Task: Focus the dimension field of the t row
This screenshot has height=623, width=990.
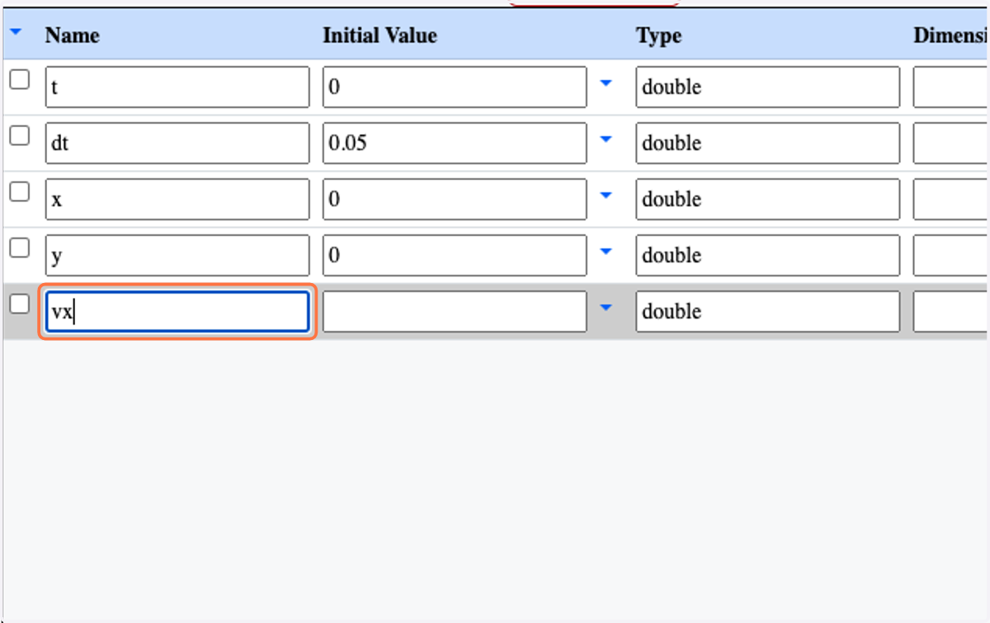Action: tap(951, 87)
